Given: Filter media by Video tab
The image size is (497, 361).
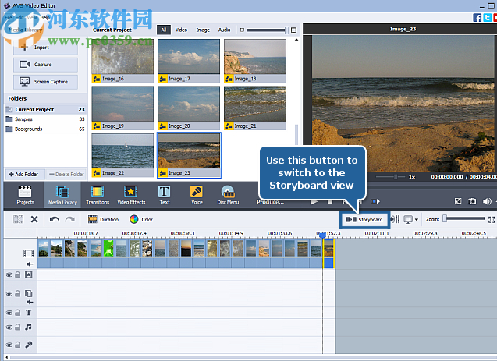Looking at the screenshot, I should pyautogui.click(x=181, y=30).
